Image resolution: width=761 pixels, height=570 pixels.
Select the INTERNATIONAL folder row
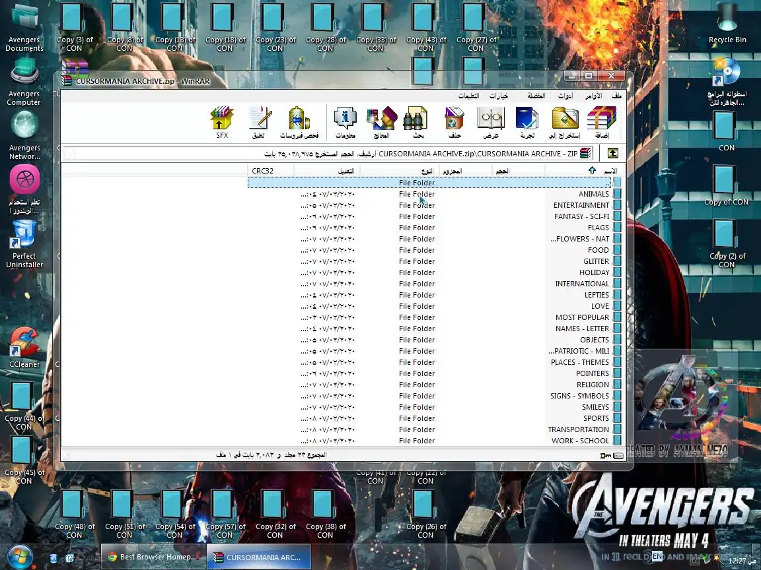(435, 284)
